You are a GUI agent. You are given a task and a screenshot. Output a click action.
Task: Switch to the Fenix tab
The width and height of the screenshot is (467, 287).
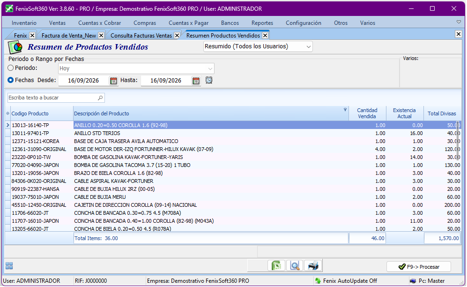coord(20,36)
